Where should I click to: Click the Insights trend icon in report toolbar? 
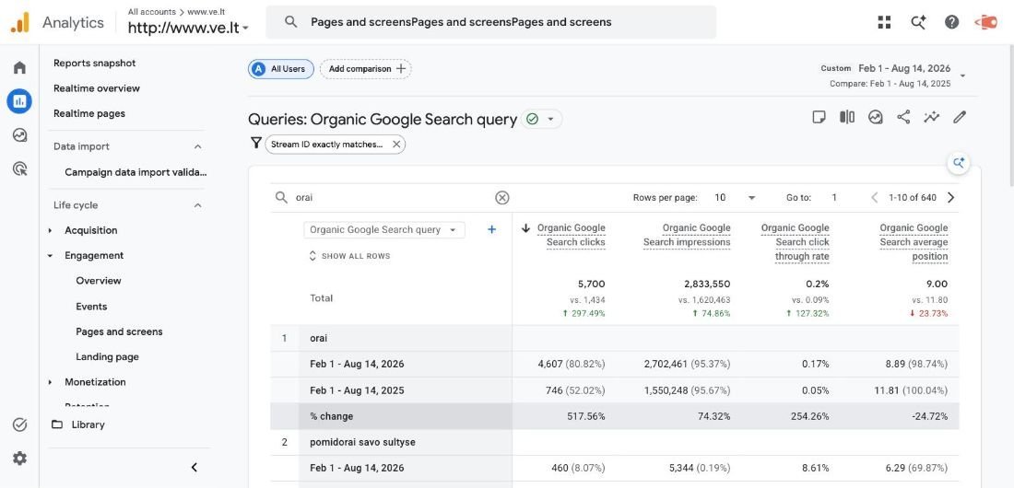tap(875, 117)
